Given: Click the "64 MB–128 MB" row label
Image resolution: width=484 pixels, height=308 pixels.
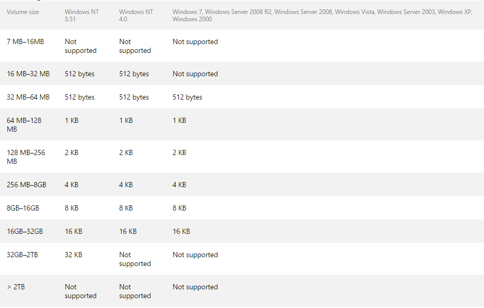Looking at the screenshot, I should pos(24,124).
